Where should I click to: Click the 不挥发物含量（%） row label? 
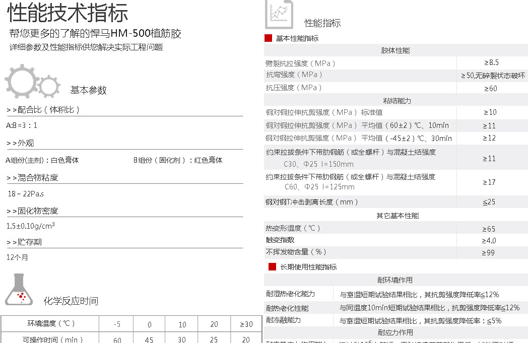click(x=296, y=252)
